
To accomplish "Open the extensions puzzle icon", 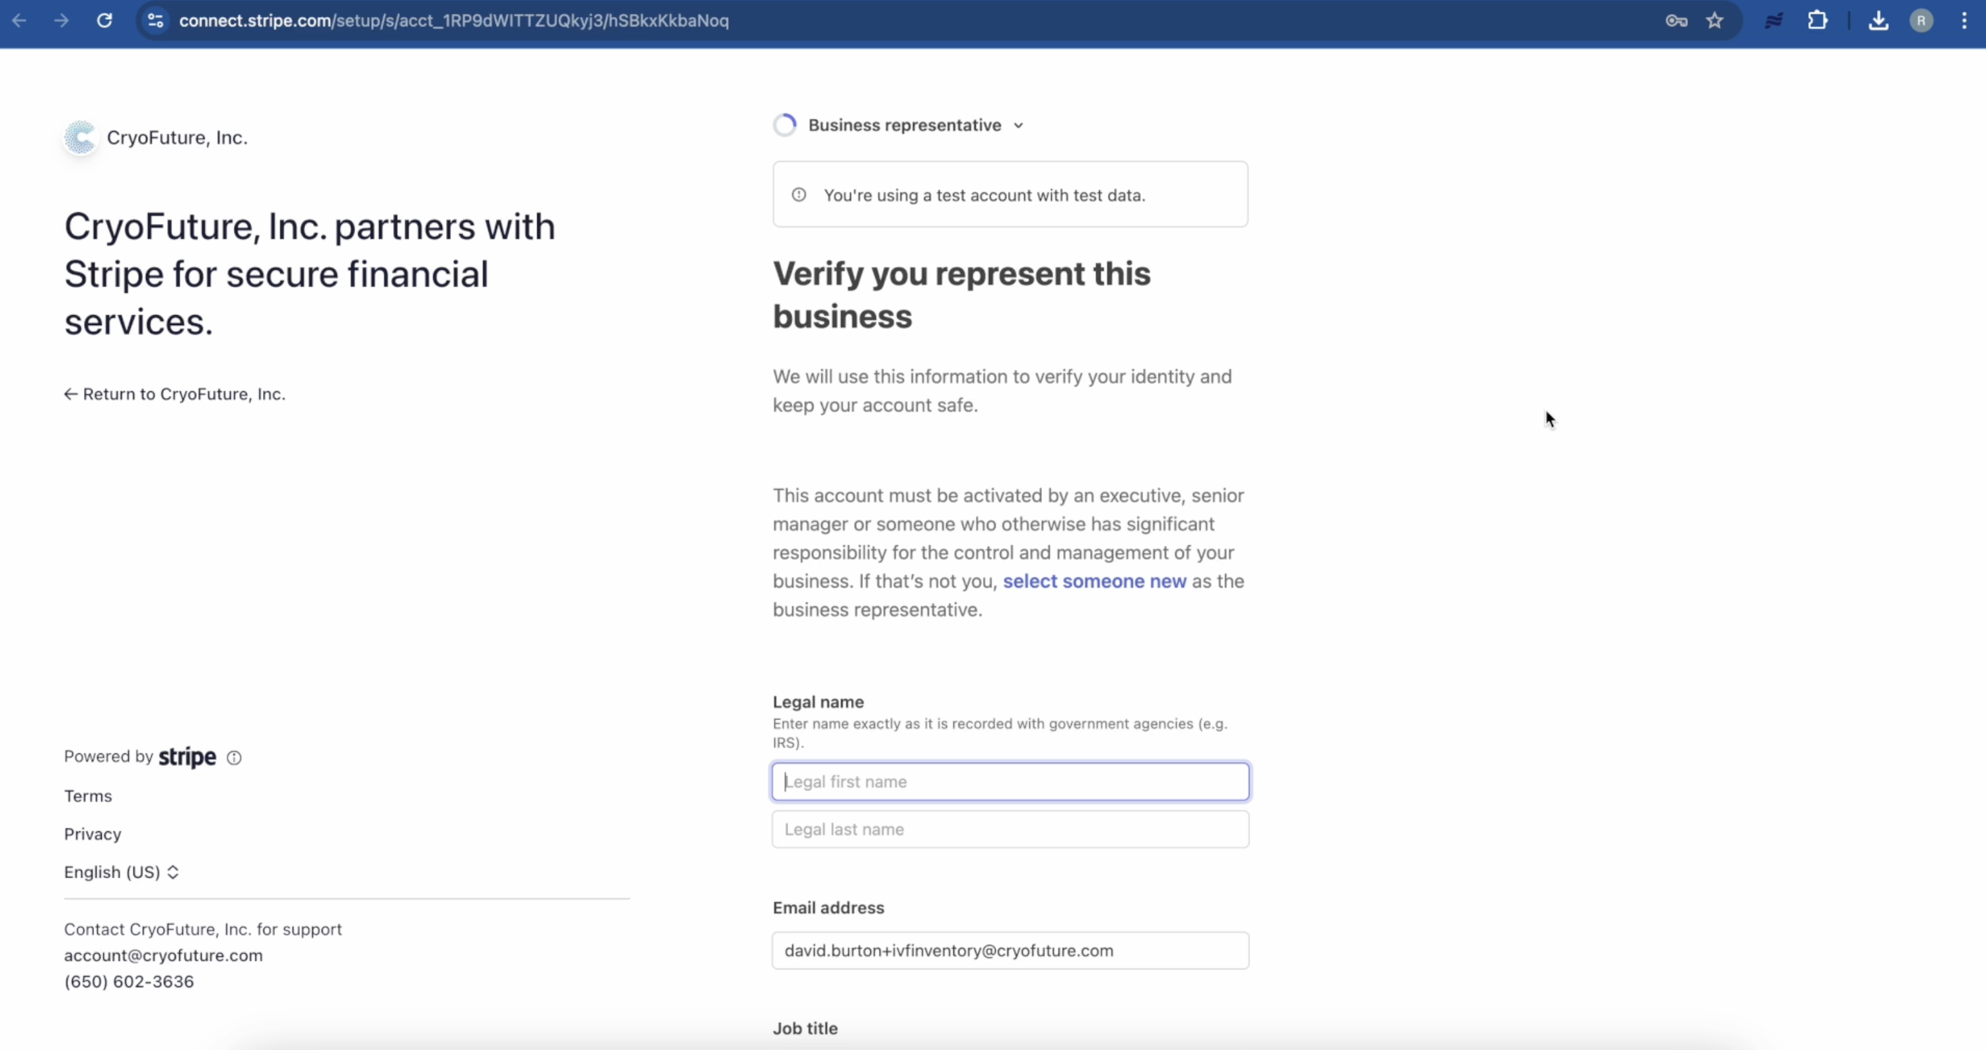I will click(x=1817, y=21).
